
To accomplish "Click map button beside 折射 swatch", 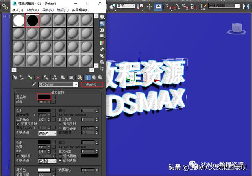I will tap(54, 142).
